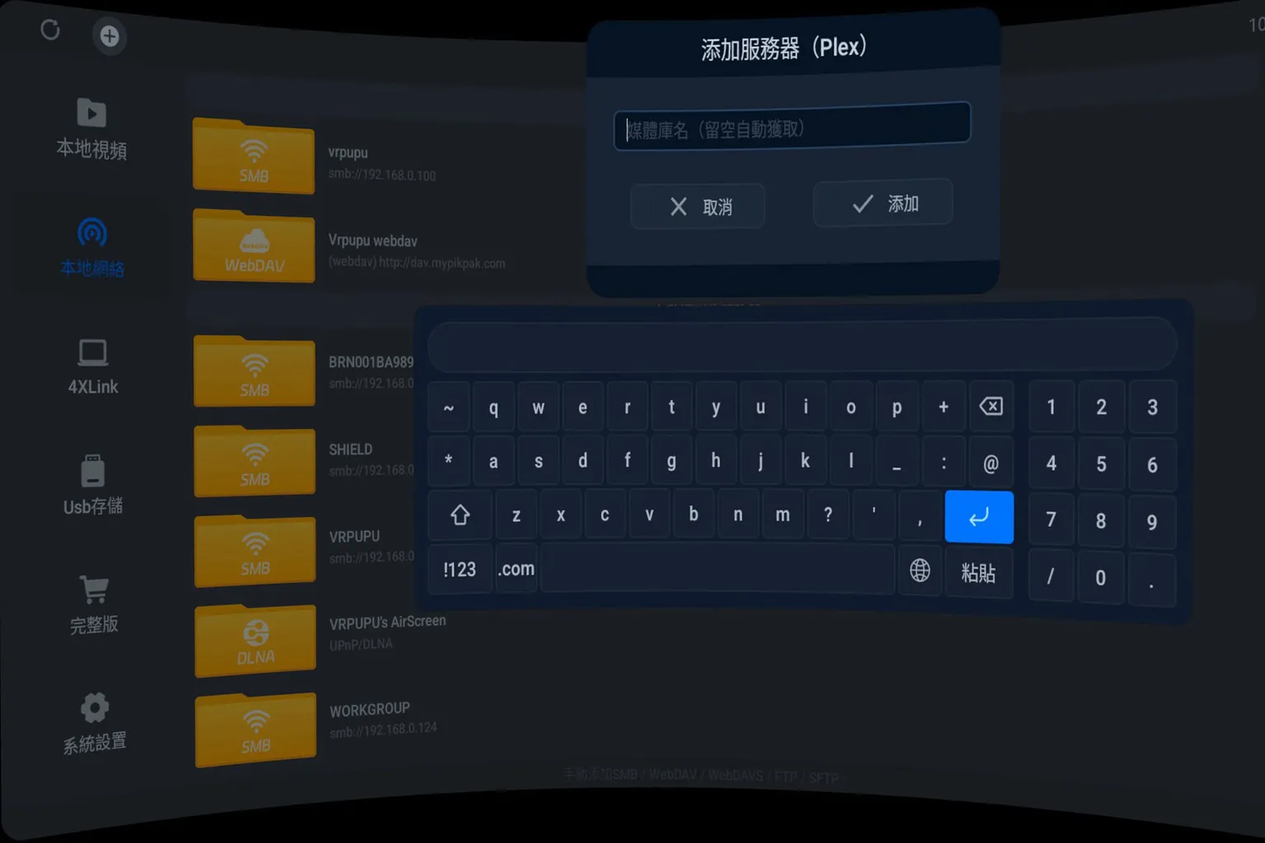
Task: Open the 本地視頻 local video section
Action: pyautogui.click(x=91, y=128)
